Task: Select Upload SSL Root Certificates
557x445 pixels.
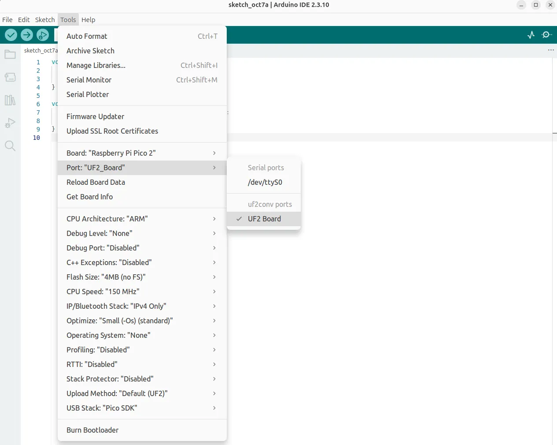Action: [142, 131]
